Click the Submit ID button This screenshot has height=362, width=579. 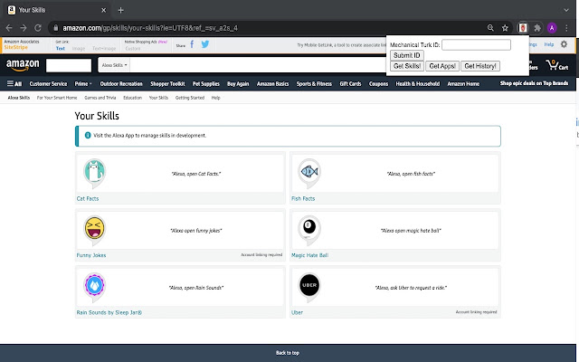[x=407, y=55]
